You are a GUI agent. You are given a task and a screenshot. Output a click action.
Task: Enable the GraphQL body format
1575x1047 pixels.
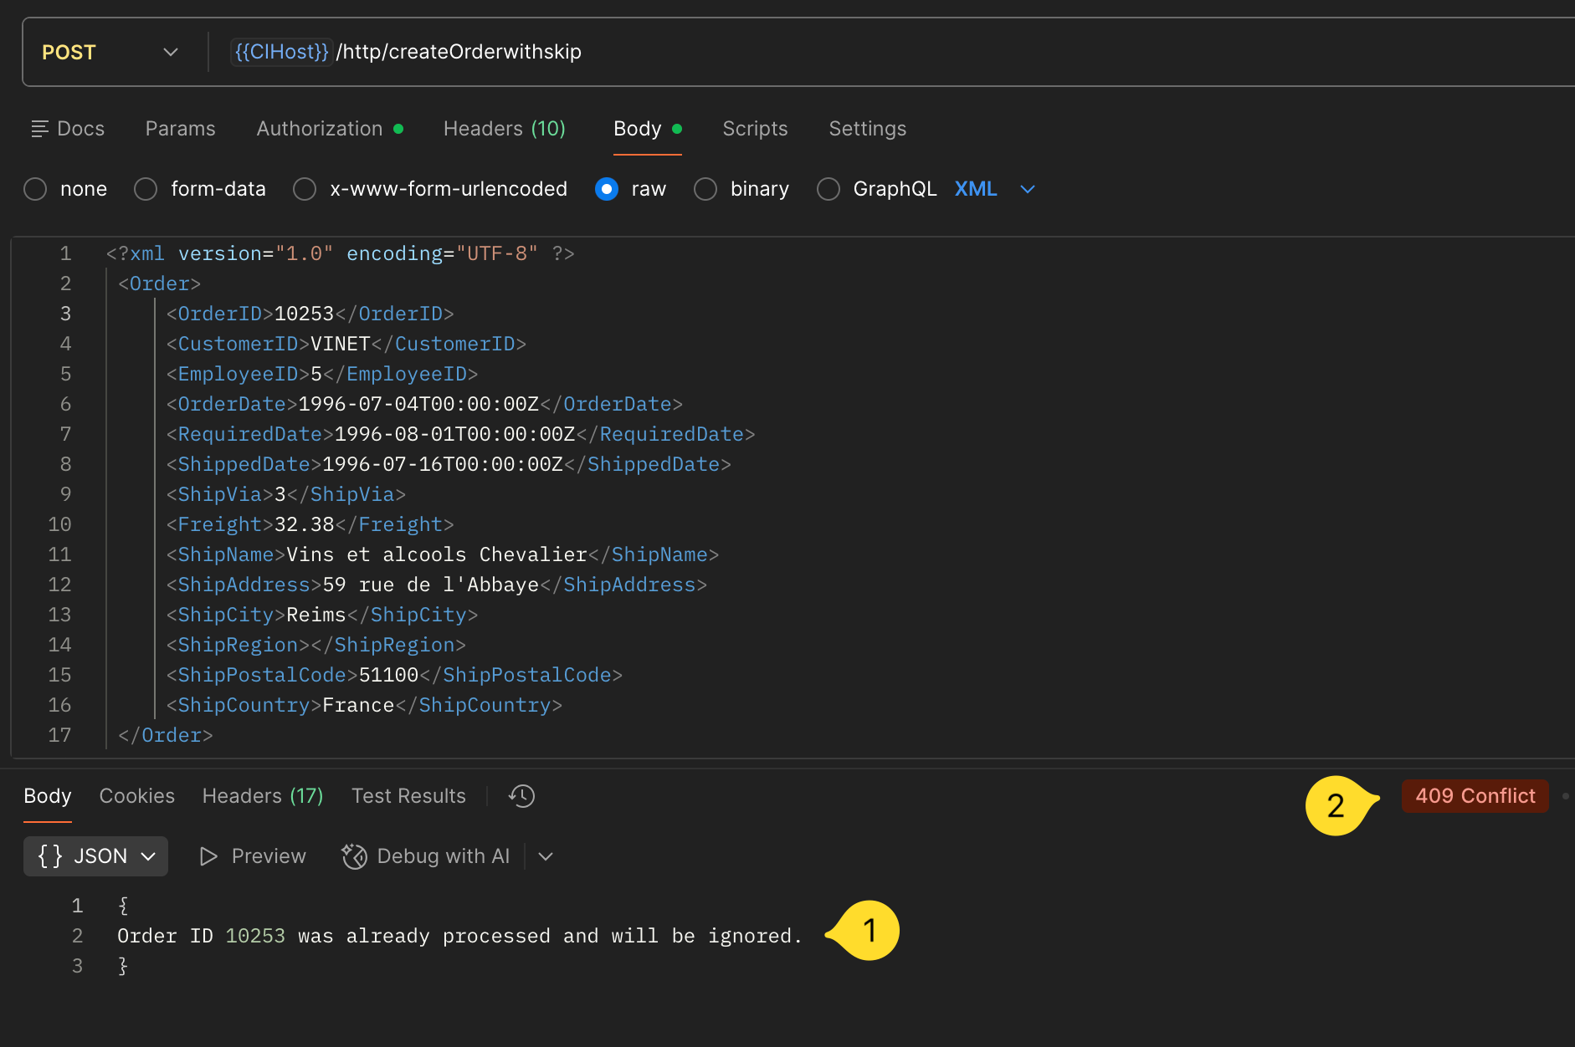[x=829, y=189]
